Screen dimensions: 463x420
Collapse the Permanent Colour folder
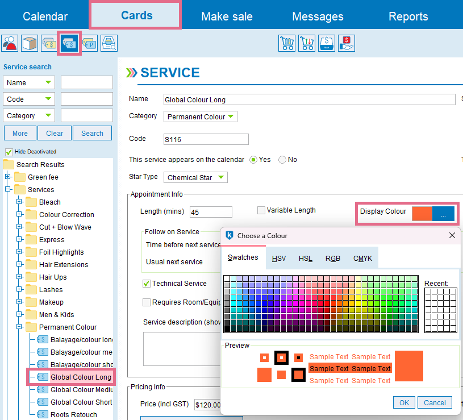coord(19,327)
